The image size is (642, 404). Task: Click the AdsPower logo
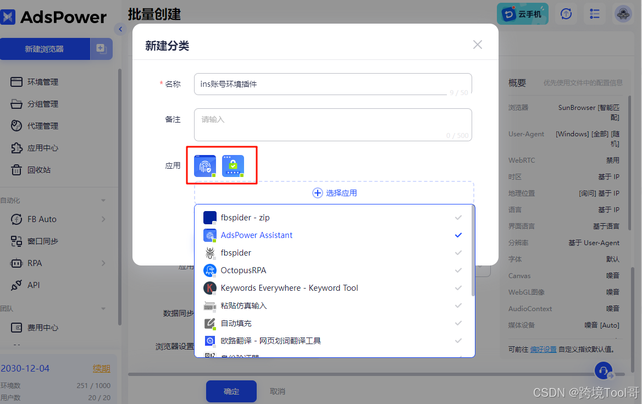(53, 17)
